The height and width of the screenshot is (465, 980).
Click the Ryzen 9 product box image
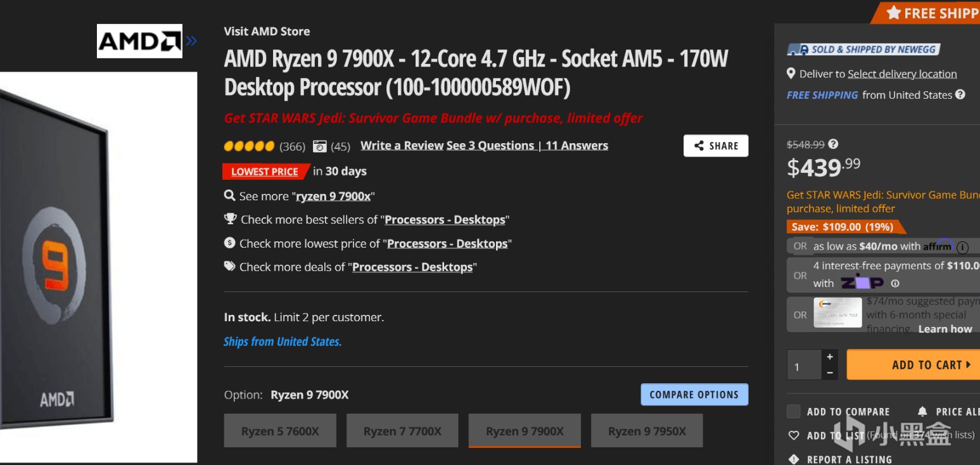[x=98, y=267]
